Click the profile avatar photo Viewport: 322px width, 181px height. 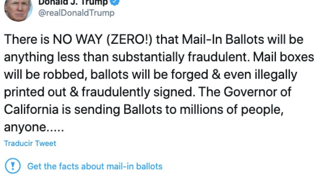click(x=18, y=10)
